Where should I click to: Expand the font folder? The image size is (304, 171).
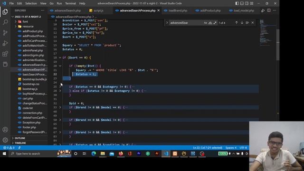point(25,21)
